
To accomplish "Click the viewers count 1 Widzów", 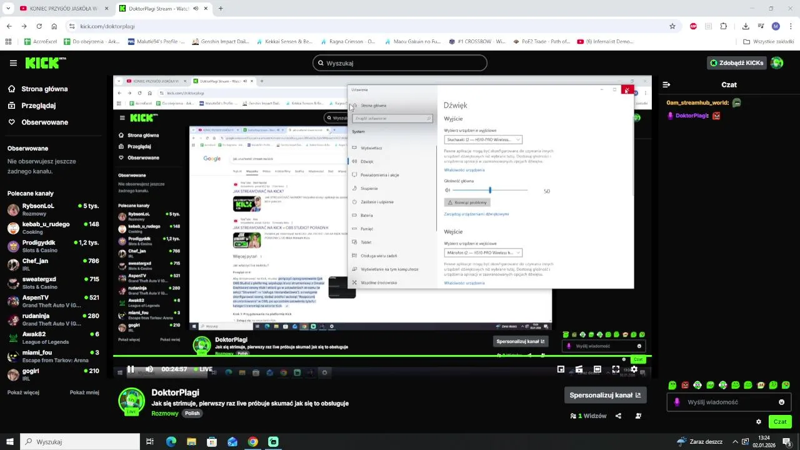I will [x=588, y=416].
